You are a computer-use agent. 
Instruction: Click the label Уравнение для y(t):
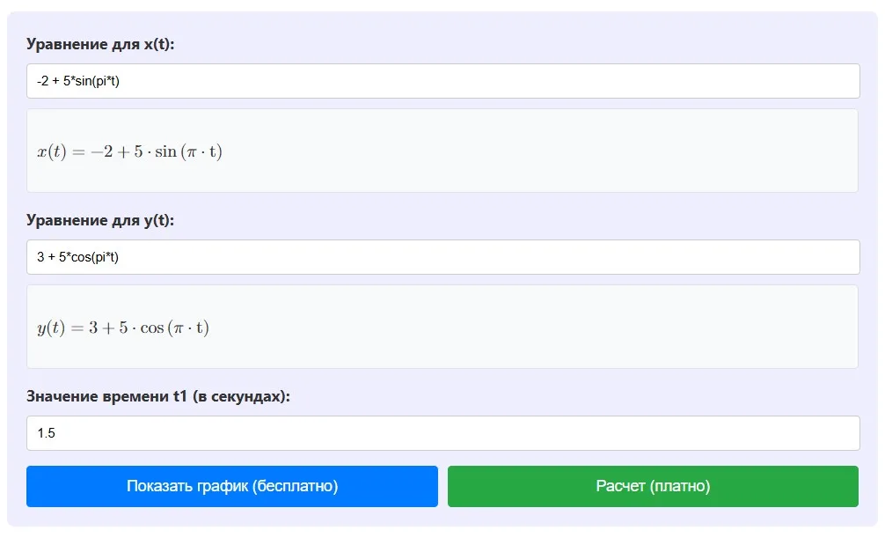[x=100, y=220]
